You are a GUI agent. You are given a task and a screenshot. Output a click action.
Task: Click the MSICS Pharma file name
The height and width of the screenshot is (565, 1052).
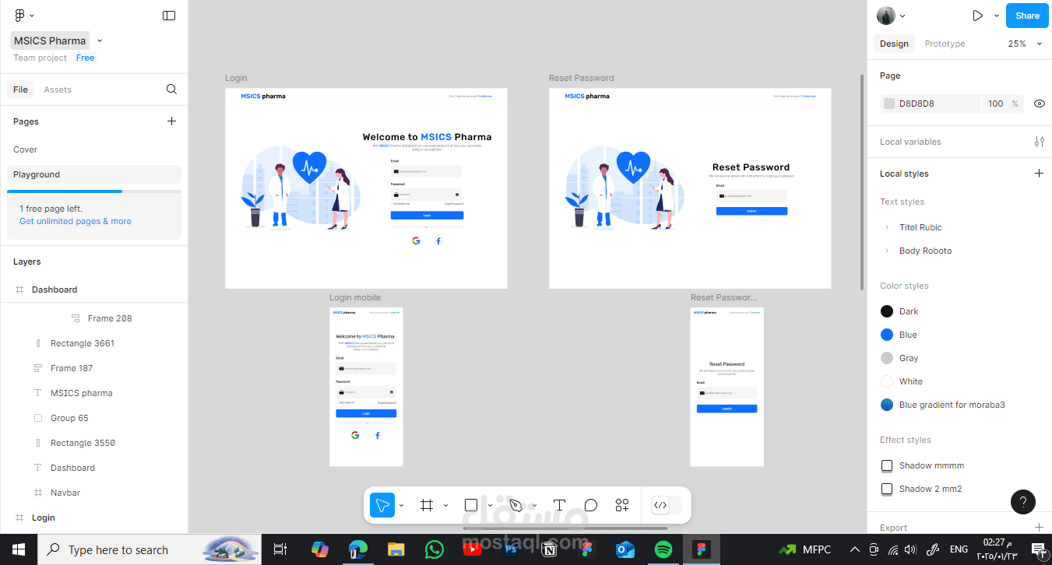click(x=50, y=40)
